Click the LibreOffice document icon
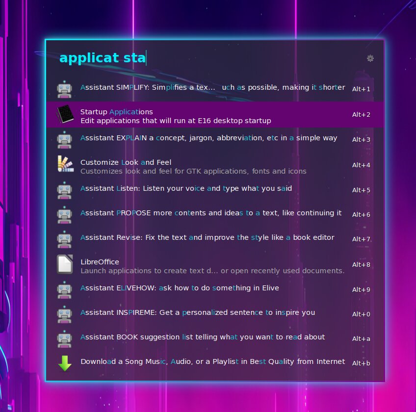This screenshot has height=412, width=416. coord(65,264)
